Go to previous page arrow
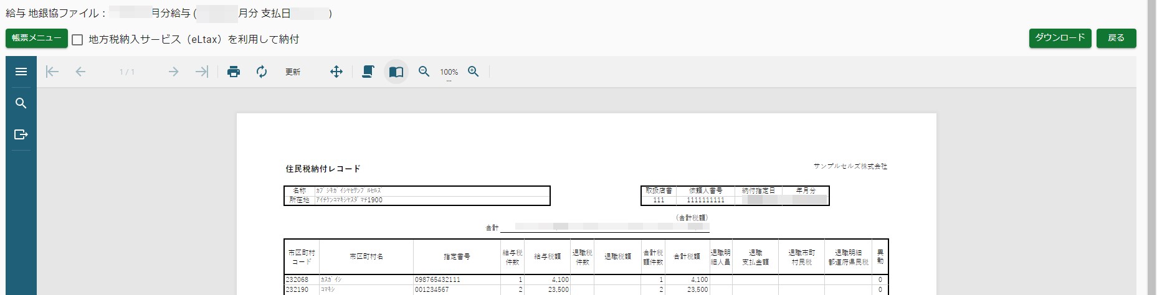The image size is (1157, 295). pyautogui.click(x=80, y=72)
